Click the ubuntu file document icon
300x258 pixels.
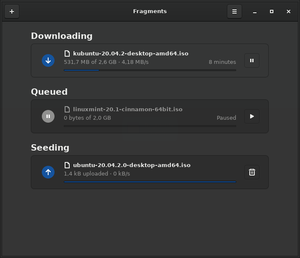click(67, 165)
